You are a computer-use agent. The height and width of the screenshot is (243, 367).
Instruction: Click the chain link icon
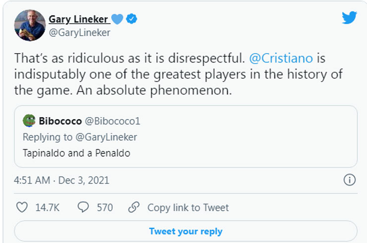pyautogui.click(x=133, y=207)
